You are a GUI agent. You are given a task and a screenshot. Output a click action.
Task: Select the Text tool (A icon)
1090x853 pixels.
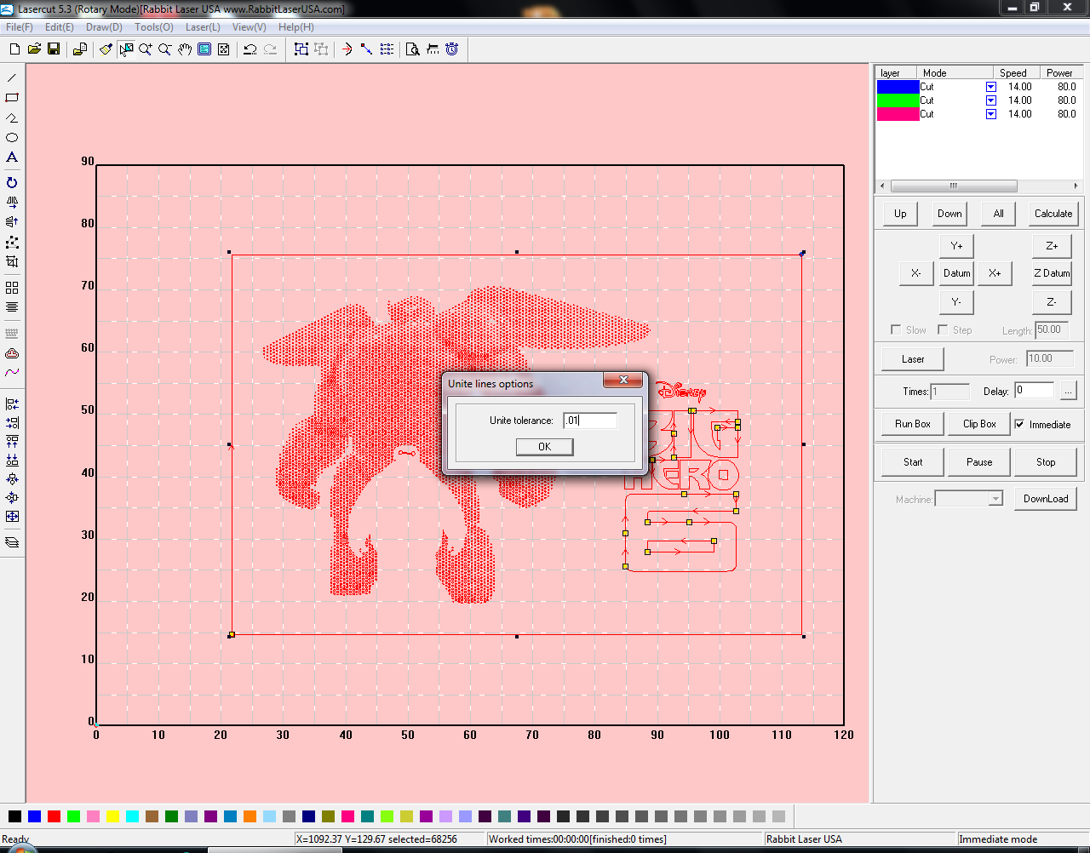[12, 157]
